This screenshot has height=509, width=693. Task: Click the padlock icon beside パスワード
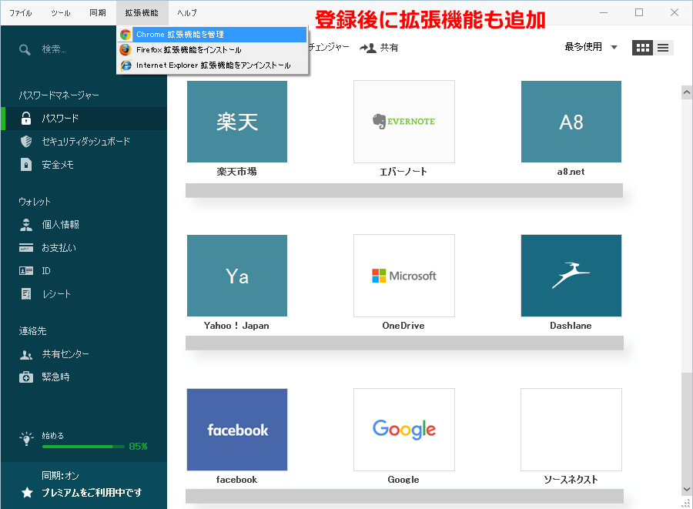point(26,119)
